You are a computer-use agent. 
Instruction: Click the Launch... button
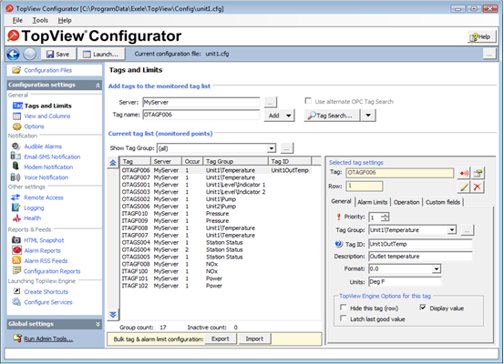click(100, 55)
